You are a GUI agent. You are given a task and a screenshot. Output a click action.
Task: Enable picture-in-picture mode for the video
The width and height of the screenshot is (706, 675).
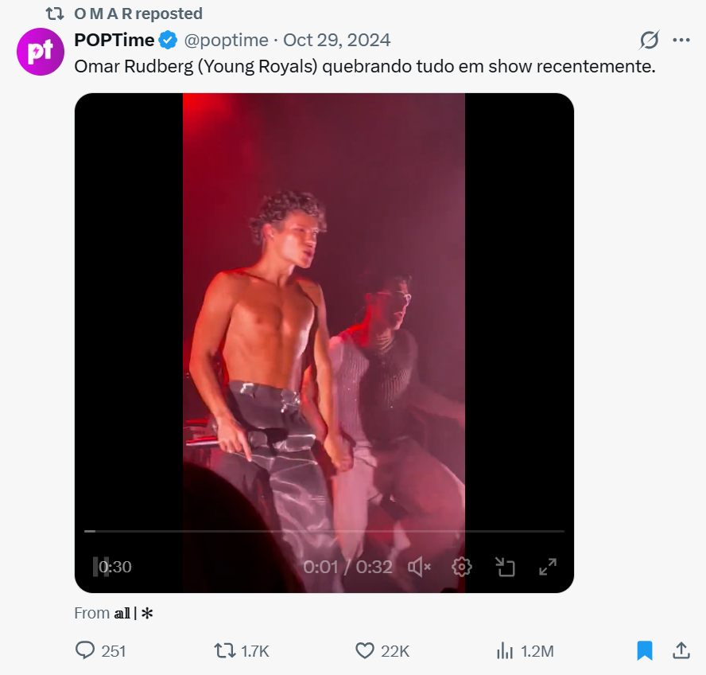(505, 567)
